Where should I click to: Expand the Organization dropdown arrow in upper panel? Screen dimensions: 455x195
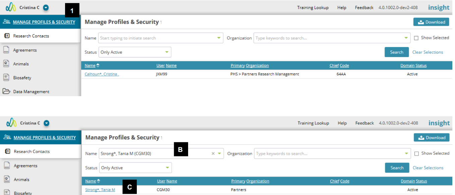[406, 38]
